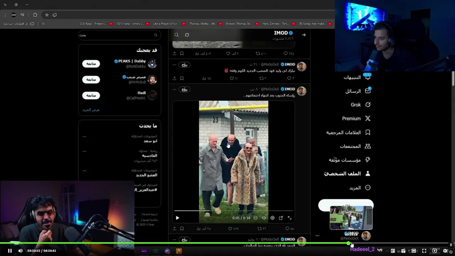Click the روّج button on رؤساء الجنوب tweet

(184, 89)
